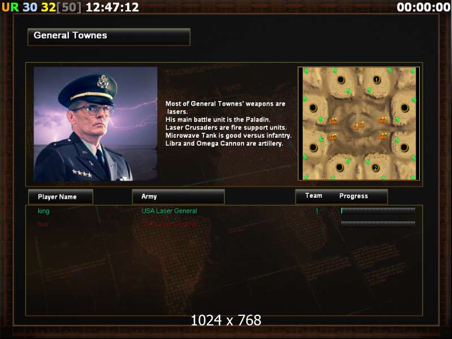The height and width of the screenshot is (339, 452).
Task: Click king's USA Laser General army entry
Action: pyautogui.click(x=169, y=211)
